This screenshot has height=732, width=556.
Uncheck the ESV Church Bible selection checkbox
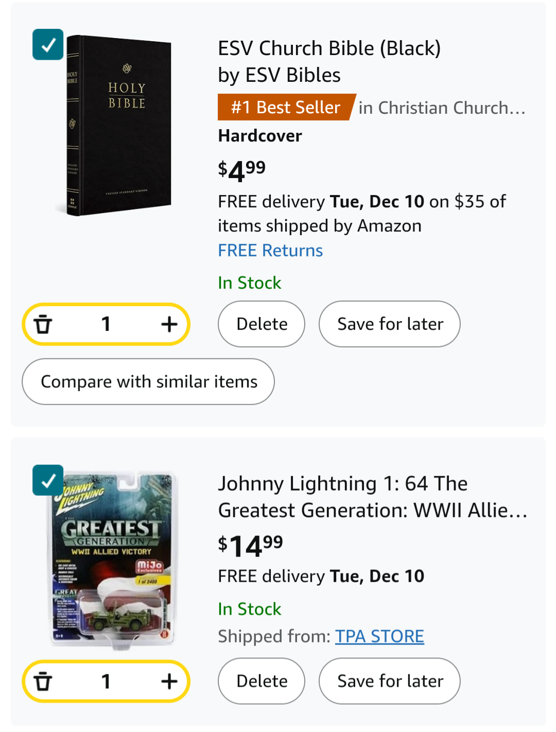tap(48, 45)
